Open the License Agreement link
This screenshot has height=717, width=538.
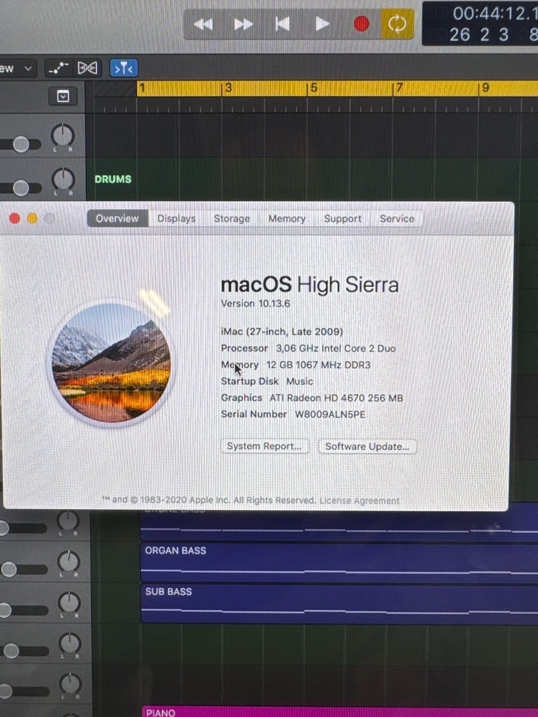point(359,501)
